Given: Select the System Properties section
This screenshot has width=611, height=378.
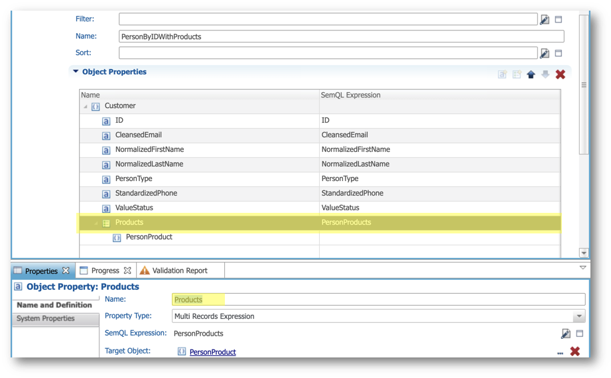Looking at the screenshot, I should coord(56,319).
